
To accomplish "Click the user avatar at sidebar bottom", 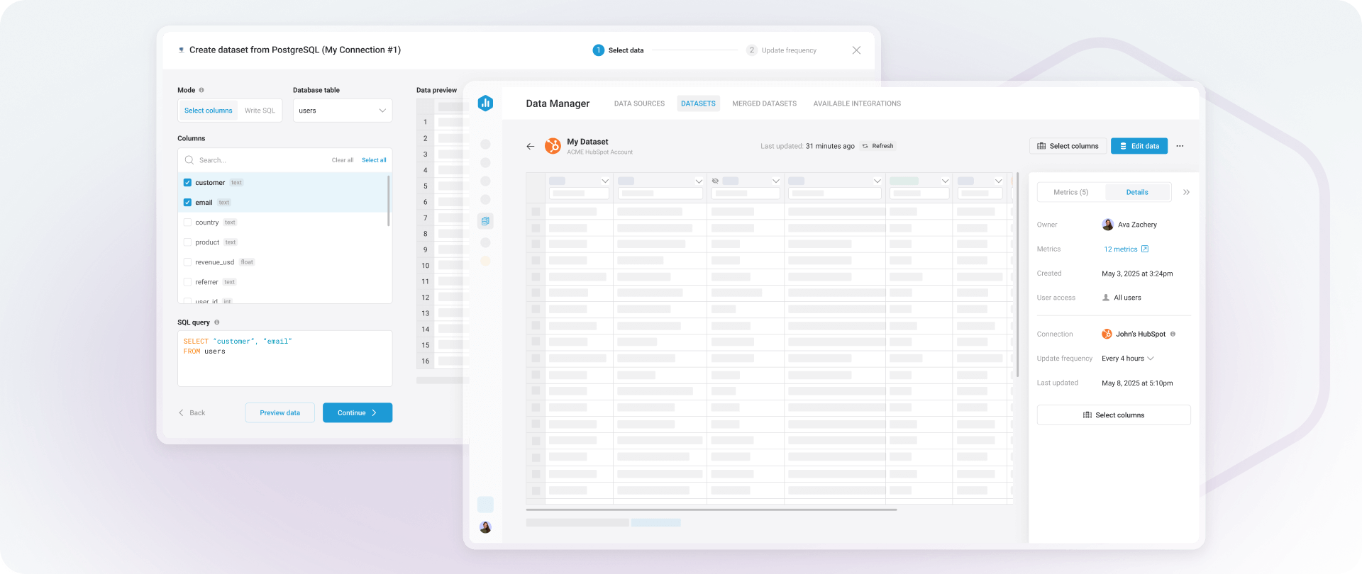I will [485, 527].
